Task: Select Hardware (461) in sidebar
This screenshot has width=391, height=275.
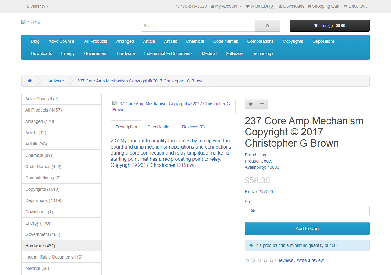Action: pos(61,246)
